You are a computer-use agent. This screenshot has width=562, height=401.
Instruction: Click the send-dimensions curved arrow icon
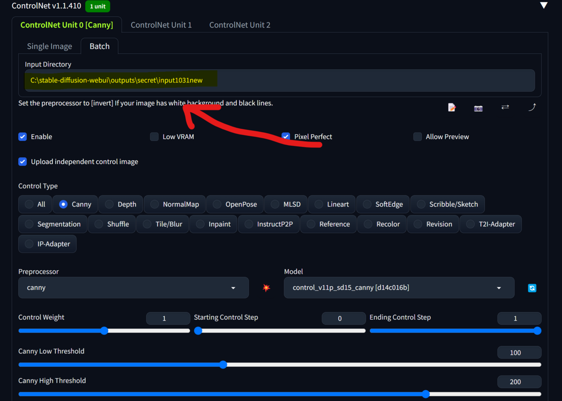click(x=532, y=107)
